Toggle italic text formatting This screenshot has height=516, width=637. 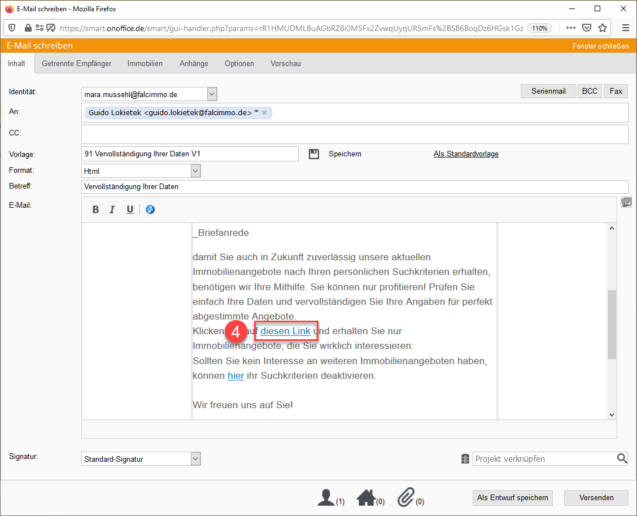[112, 209]
